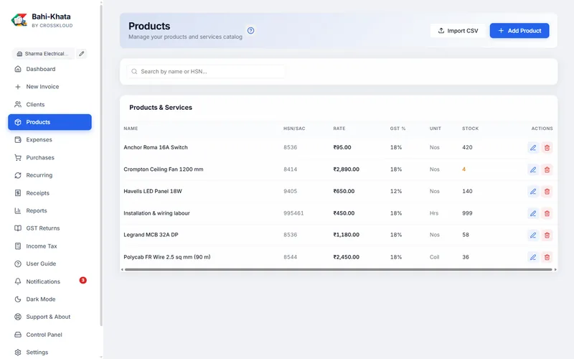Click the pencil icon next to Sharma Electrical

click(x=81, y=53)
